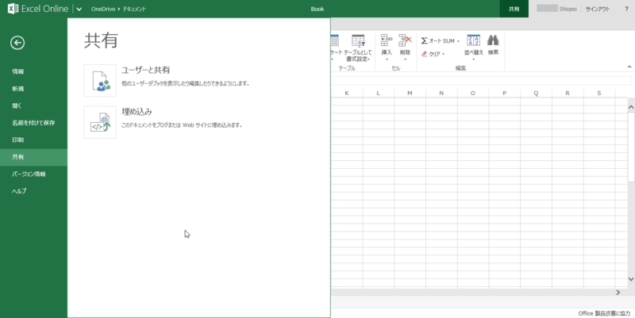Select column S header
The height and width of the screenshot is (318, 635).
coord(599,93)
